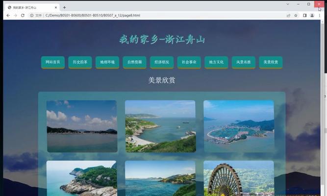The height and width of the screenshot is (196, 327).
Task: Open the blue bay with headland photo
Action: pos(160,178)
